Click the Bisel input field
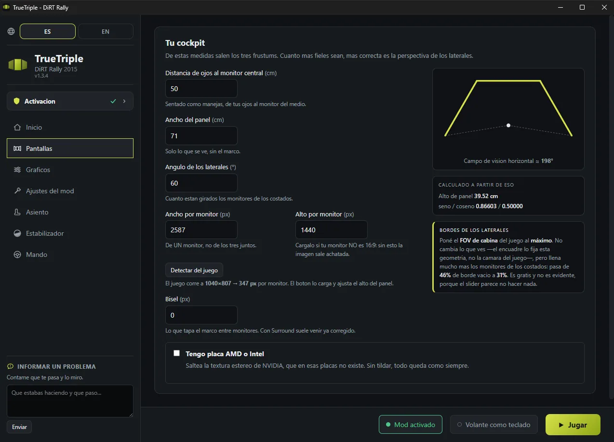This screenshot has height=442, width=614. coord(201,315)
